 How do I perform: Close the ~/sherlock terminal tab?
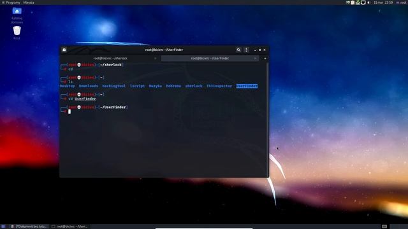pyautogui.click(x=156, y=59)
